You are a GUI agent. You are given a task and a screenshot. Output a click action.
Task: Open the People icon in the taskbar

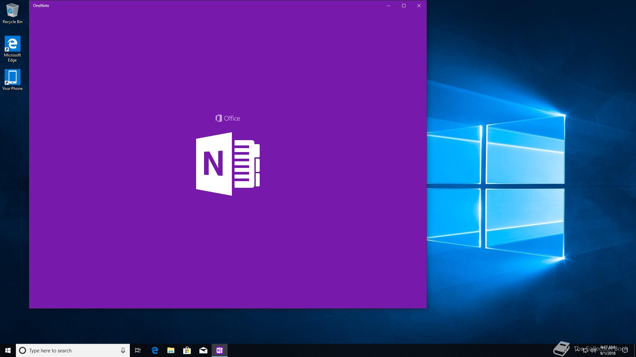click(565, 350)
